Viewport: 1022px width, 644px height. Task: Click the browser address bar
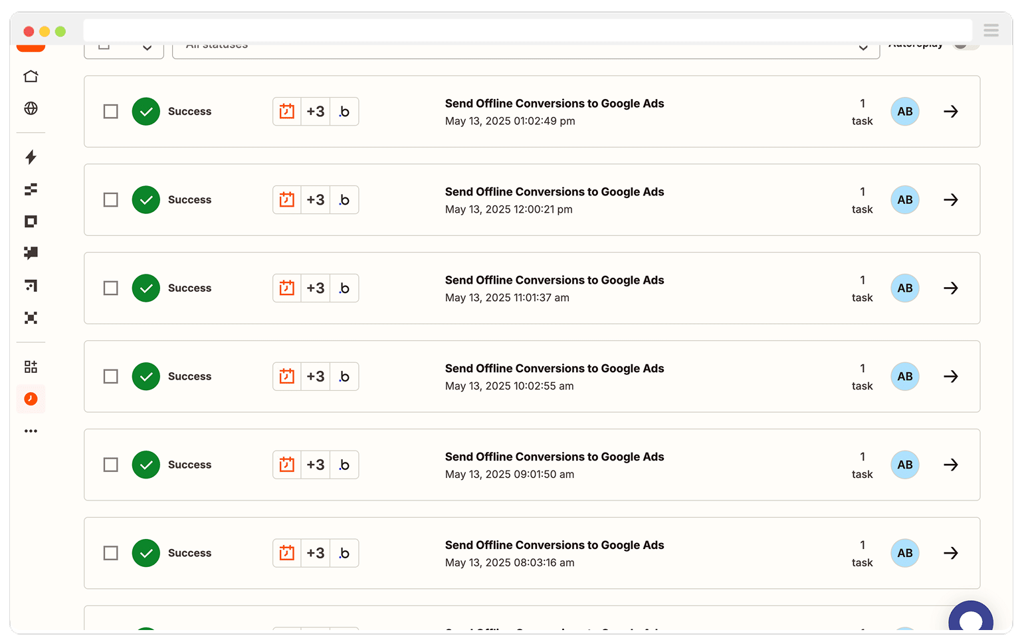[x=528, y=30]
